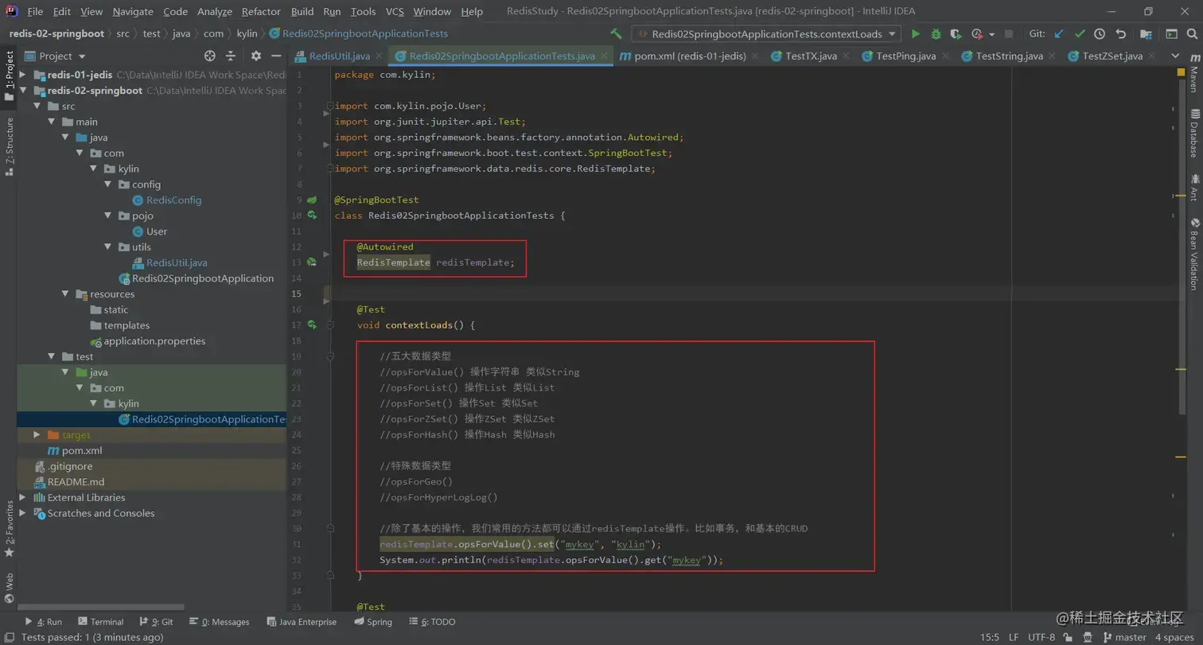Open Project panel settings gear
Image resolution: width=1203 pixels, height=645 pixels.
255,56
